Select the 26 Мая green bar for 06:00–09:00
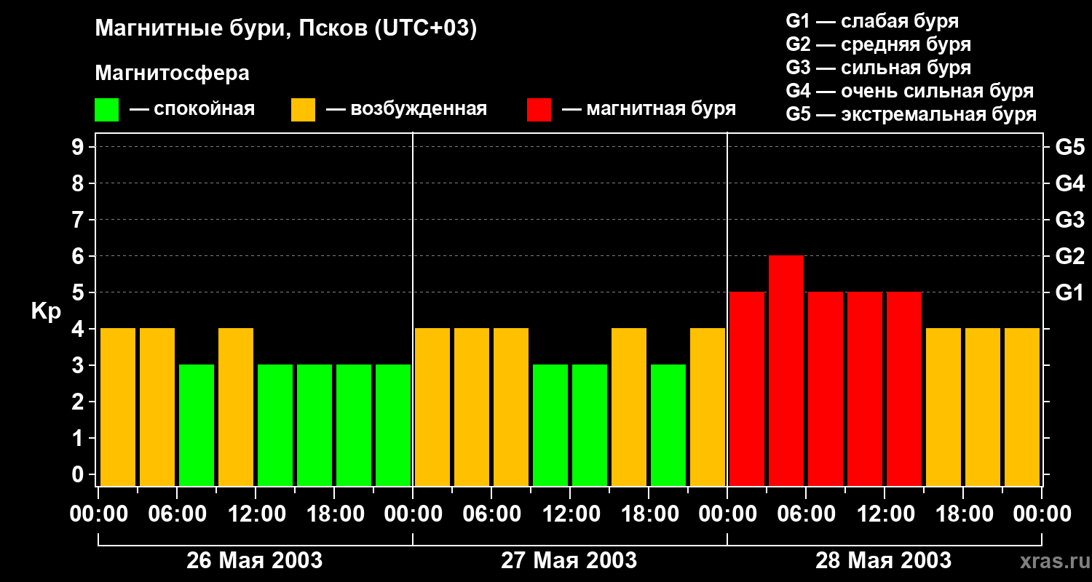The height and width of the screenshot is (582, 1092). pyautogui.click(x=197, y=426)
